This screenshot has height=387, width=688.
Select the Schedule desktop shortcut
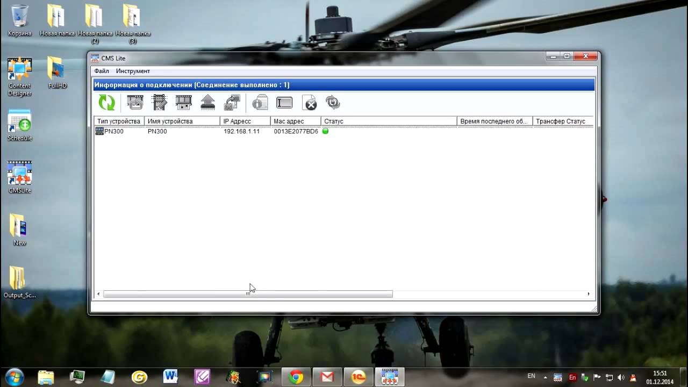tap(20, 125)
